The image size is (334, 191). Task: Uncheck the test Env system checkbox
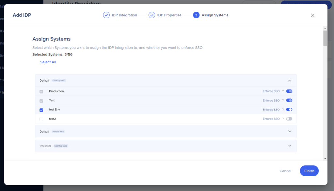(41, 110)
